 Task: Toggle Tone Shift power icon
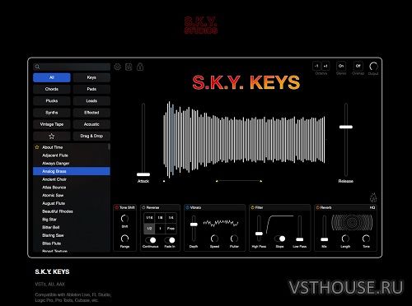pos(116,207)
